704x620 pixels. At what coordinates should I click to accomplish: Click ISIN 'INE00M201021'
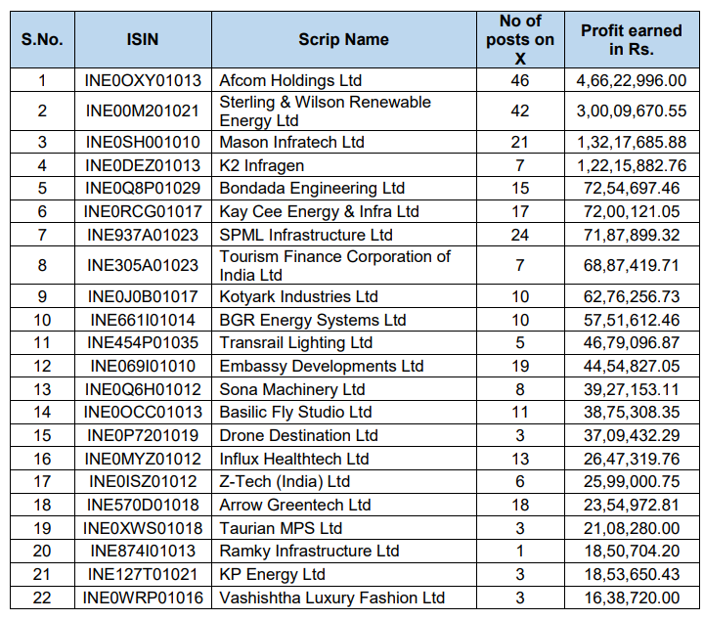pos(143,111)
